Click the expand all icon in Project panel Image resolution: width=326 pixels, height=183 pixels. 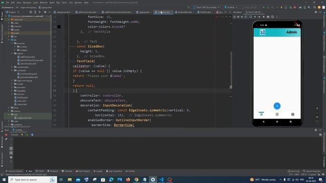click(x=35, y=12)
